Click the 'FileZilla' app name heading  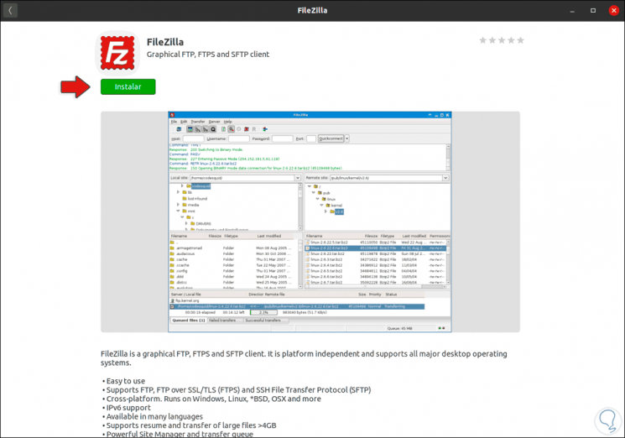(x=165, y=42)
